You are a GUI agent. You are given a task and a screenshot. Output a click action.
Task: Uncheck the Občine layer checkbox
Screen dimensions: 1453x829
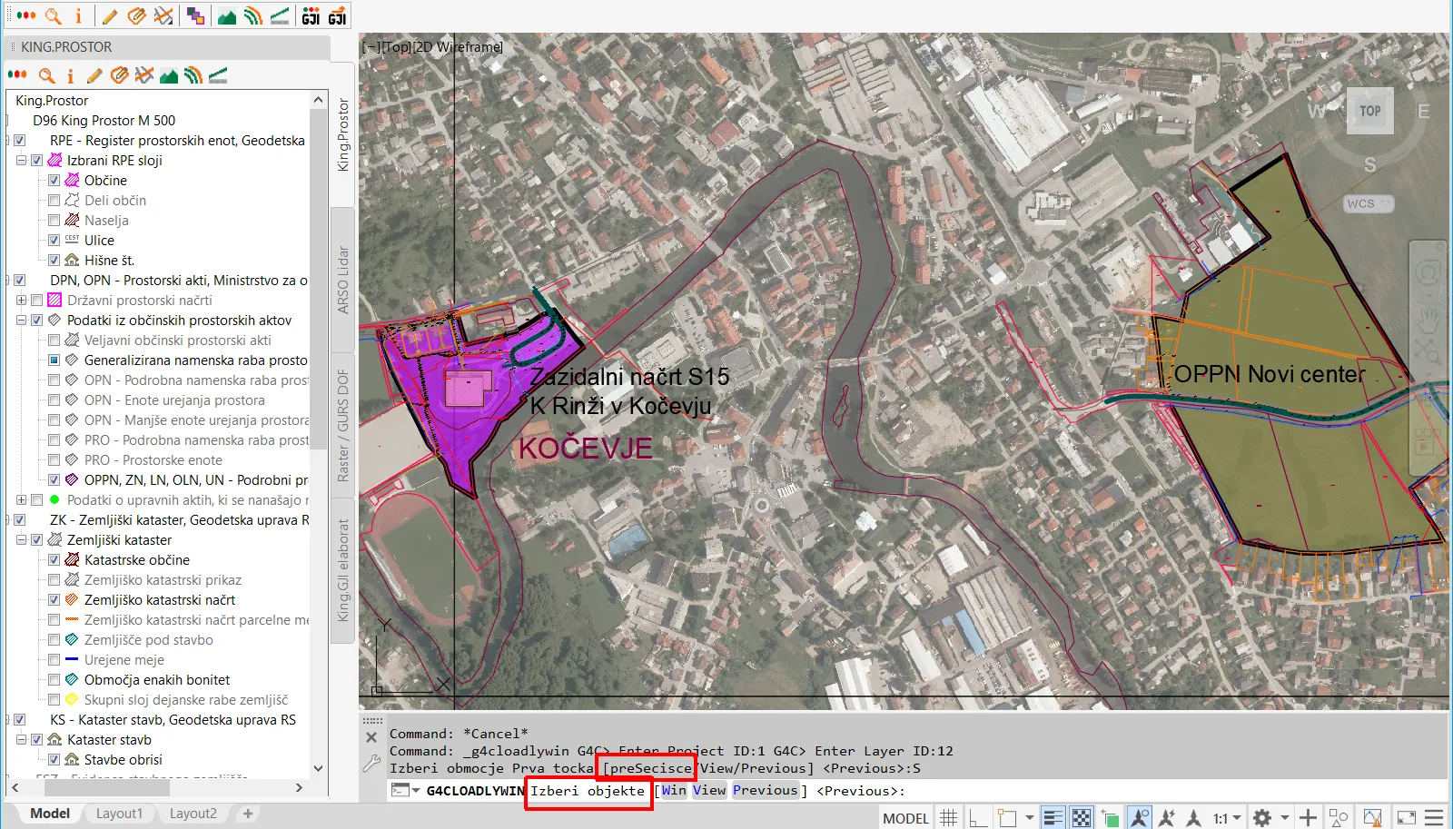pos(54,181)
